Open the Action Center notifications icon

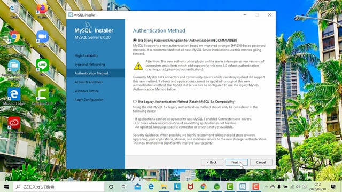333,187
